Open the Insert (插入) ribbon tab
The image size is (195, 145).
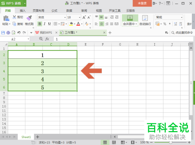point(23,10)
